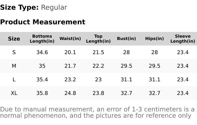Select the Size column header
Screen dimensions: 197x125
[x=14, y=39]
